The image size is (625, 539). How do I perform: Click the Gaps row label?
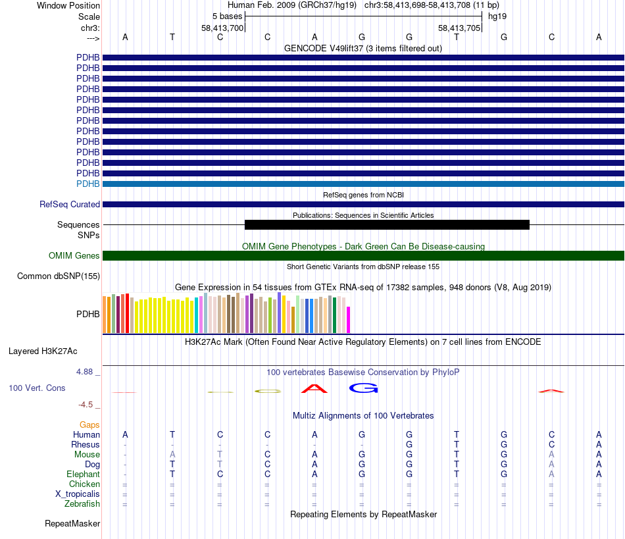click(89, 424)
